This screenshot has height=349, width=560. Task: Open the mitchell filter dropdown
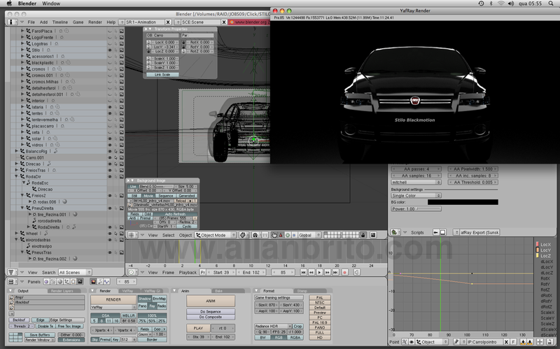point(416,183)
